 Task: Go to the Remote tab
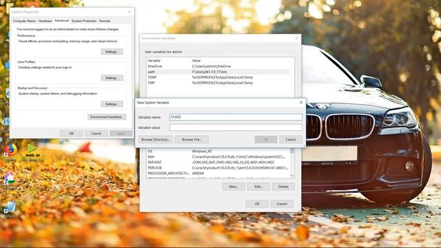point(105,21)
